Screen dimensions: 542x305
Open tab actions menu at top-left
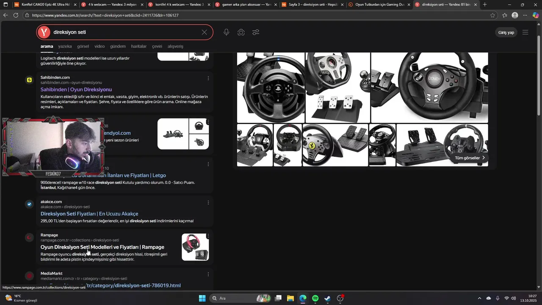[x=6, y=5]
